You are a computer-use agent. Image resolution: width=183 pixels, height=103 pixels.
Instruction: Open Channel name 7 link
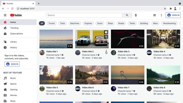125,91
